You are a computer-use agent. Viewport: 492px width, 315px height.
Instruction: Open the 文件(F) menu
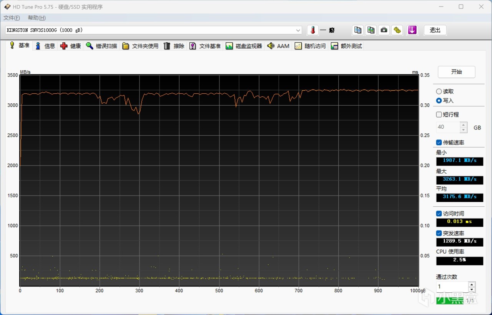pos(12,18)
